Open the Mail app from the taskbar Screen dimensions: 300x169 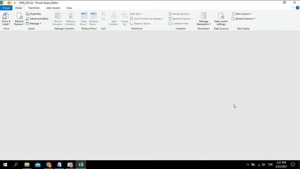click(x=37, y=165)
